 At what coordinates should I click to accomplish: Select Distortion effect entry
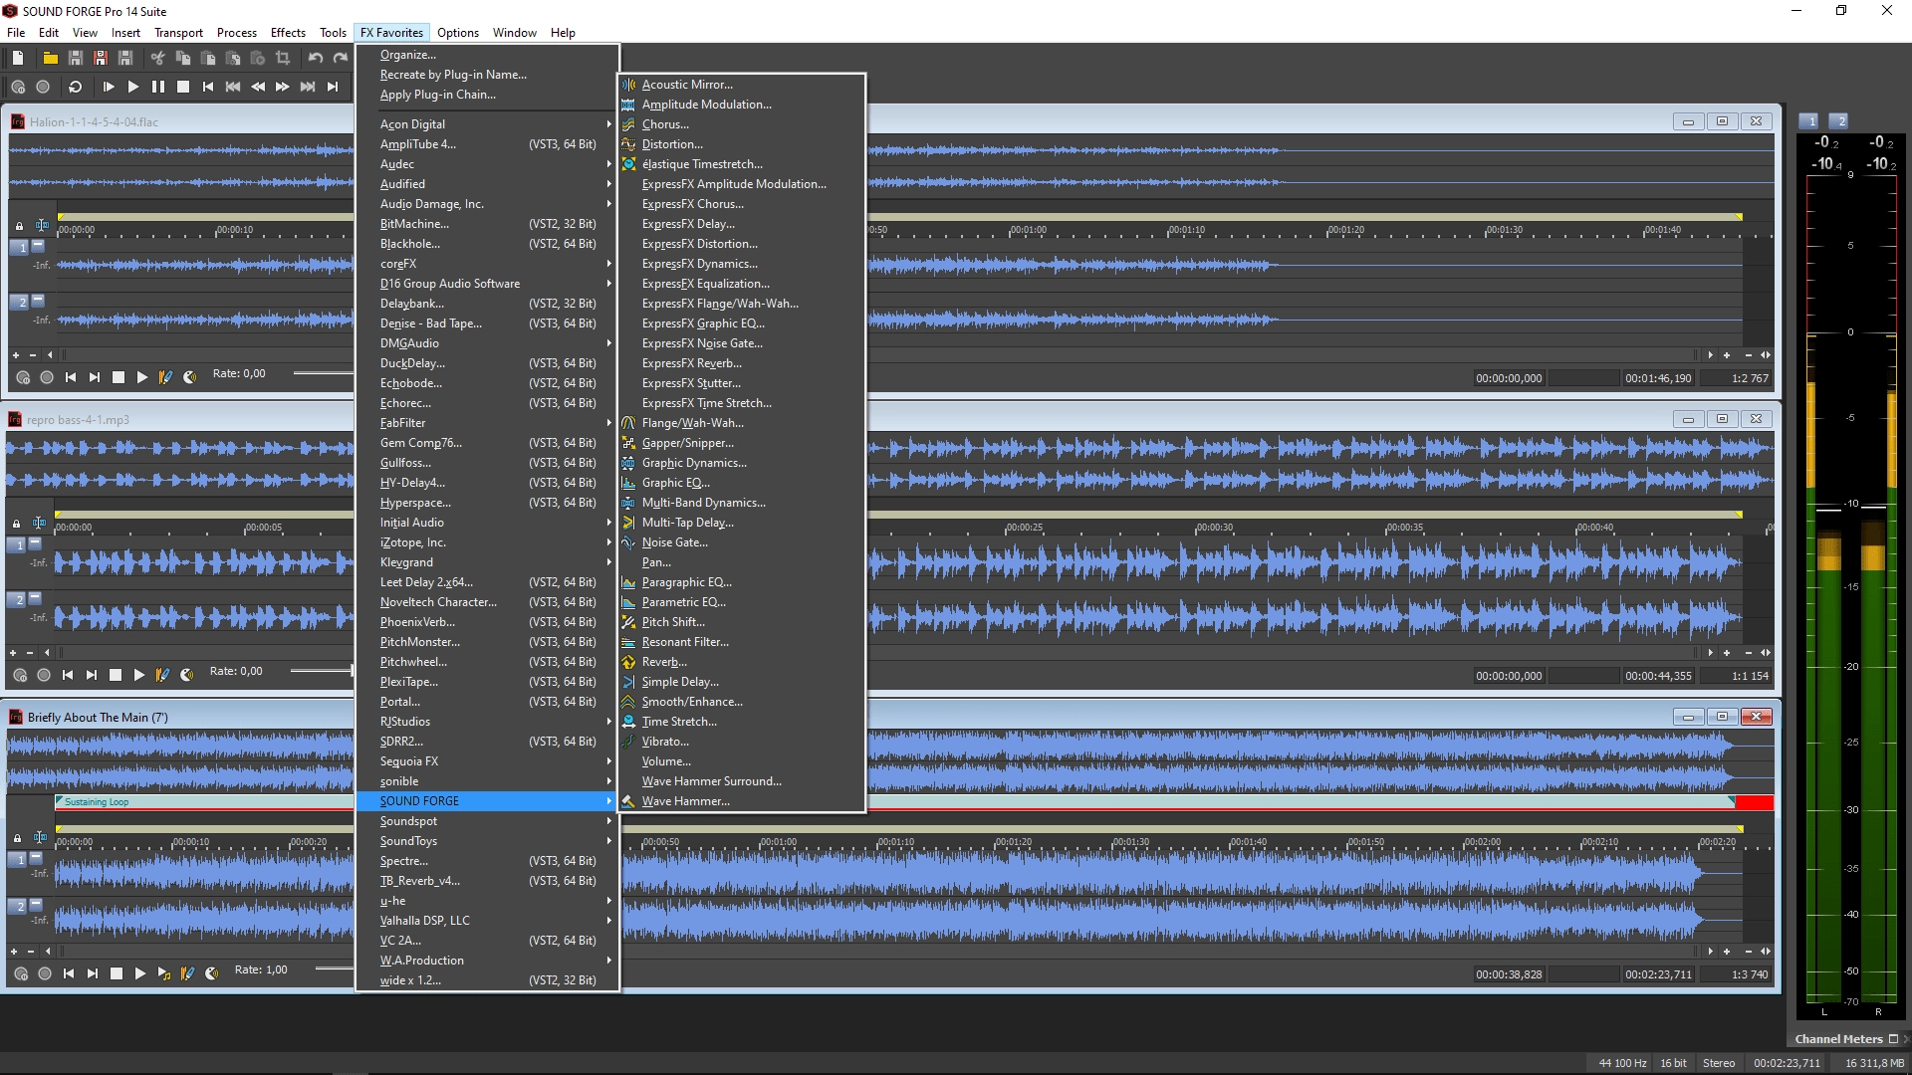click(x=741, y=144)
